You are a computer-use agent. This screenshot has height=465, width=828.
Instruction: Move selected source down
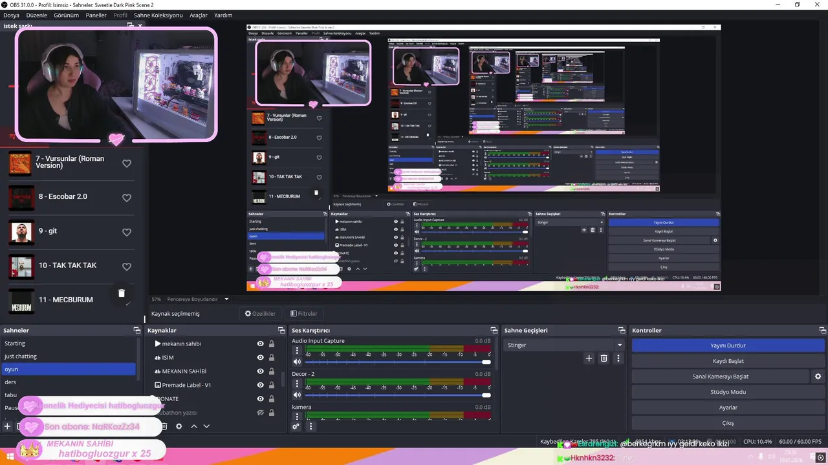coord(206,426)
